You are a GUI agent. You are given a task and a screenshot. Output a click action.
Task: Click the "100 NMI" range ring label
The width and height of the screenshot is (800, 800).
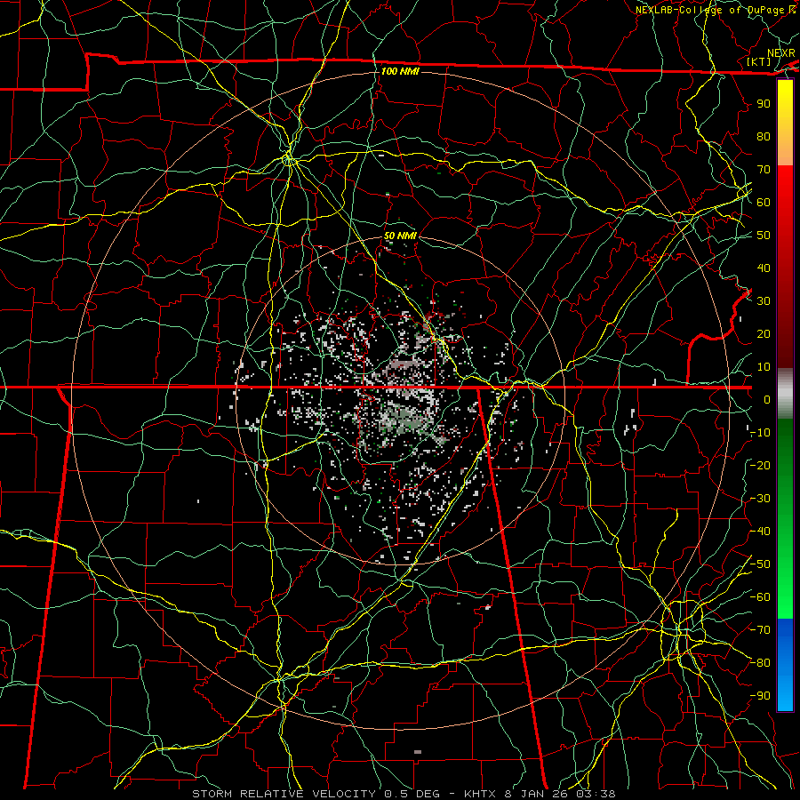click(400, 71)
